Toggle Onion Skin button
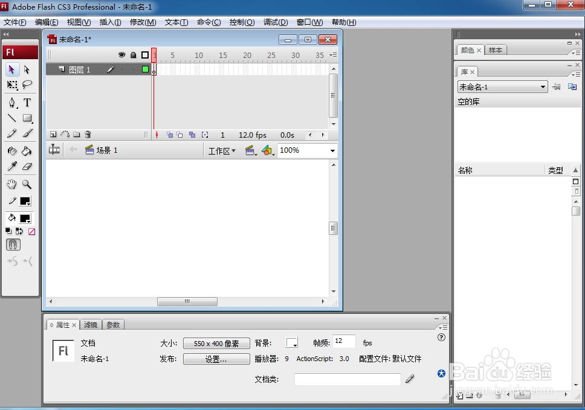 point(170,135)
